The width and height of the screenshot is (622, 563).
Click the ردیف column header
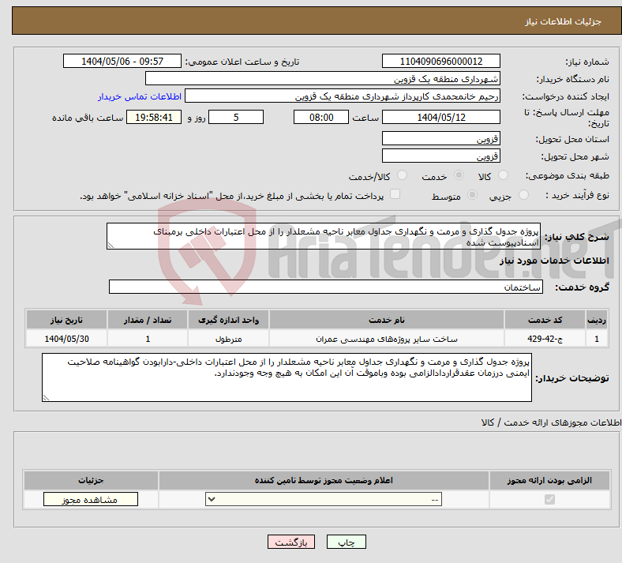point(597,320)
